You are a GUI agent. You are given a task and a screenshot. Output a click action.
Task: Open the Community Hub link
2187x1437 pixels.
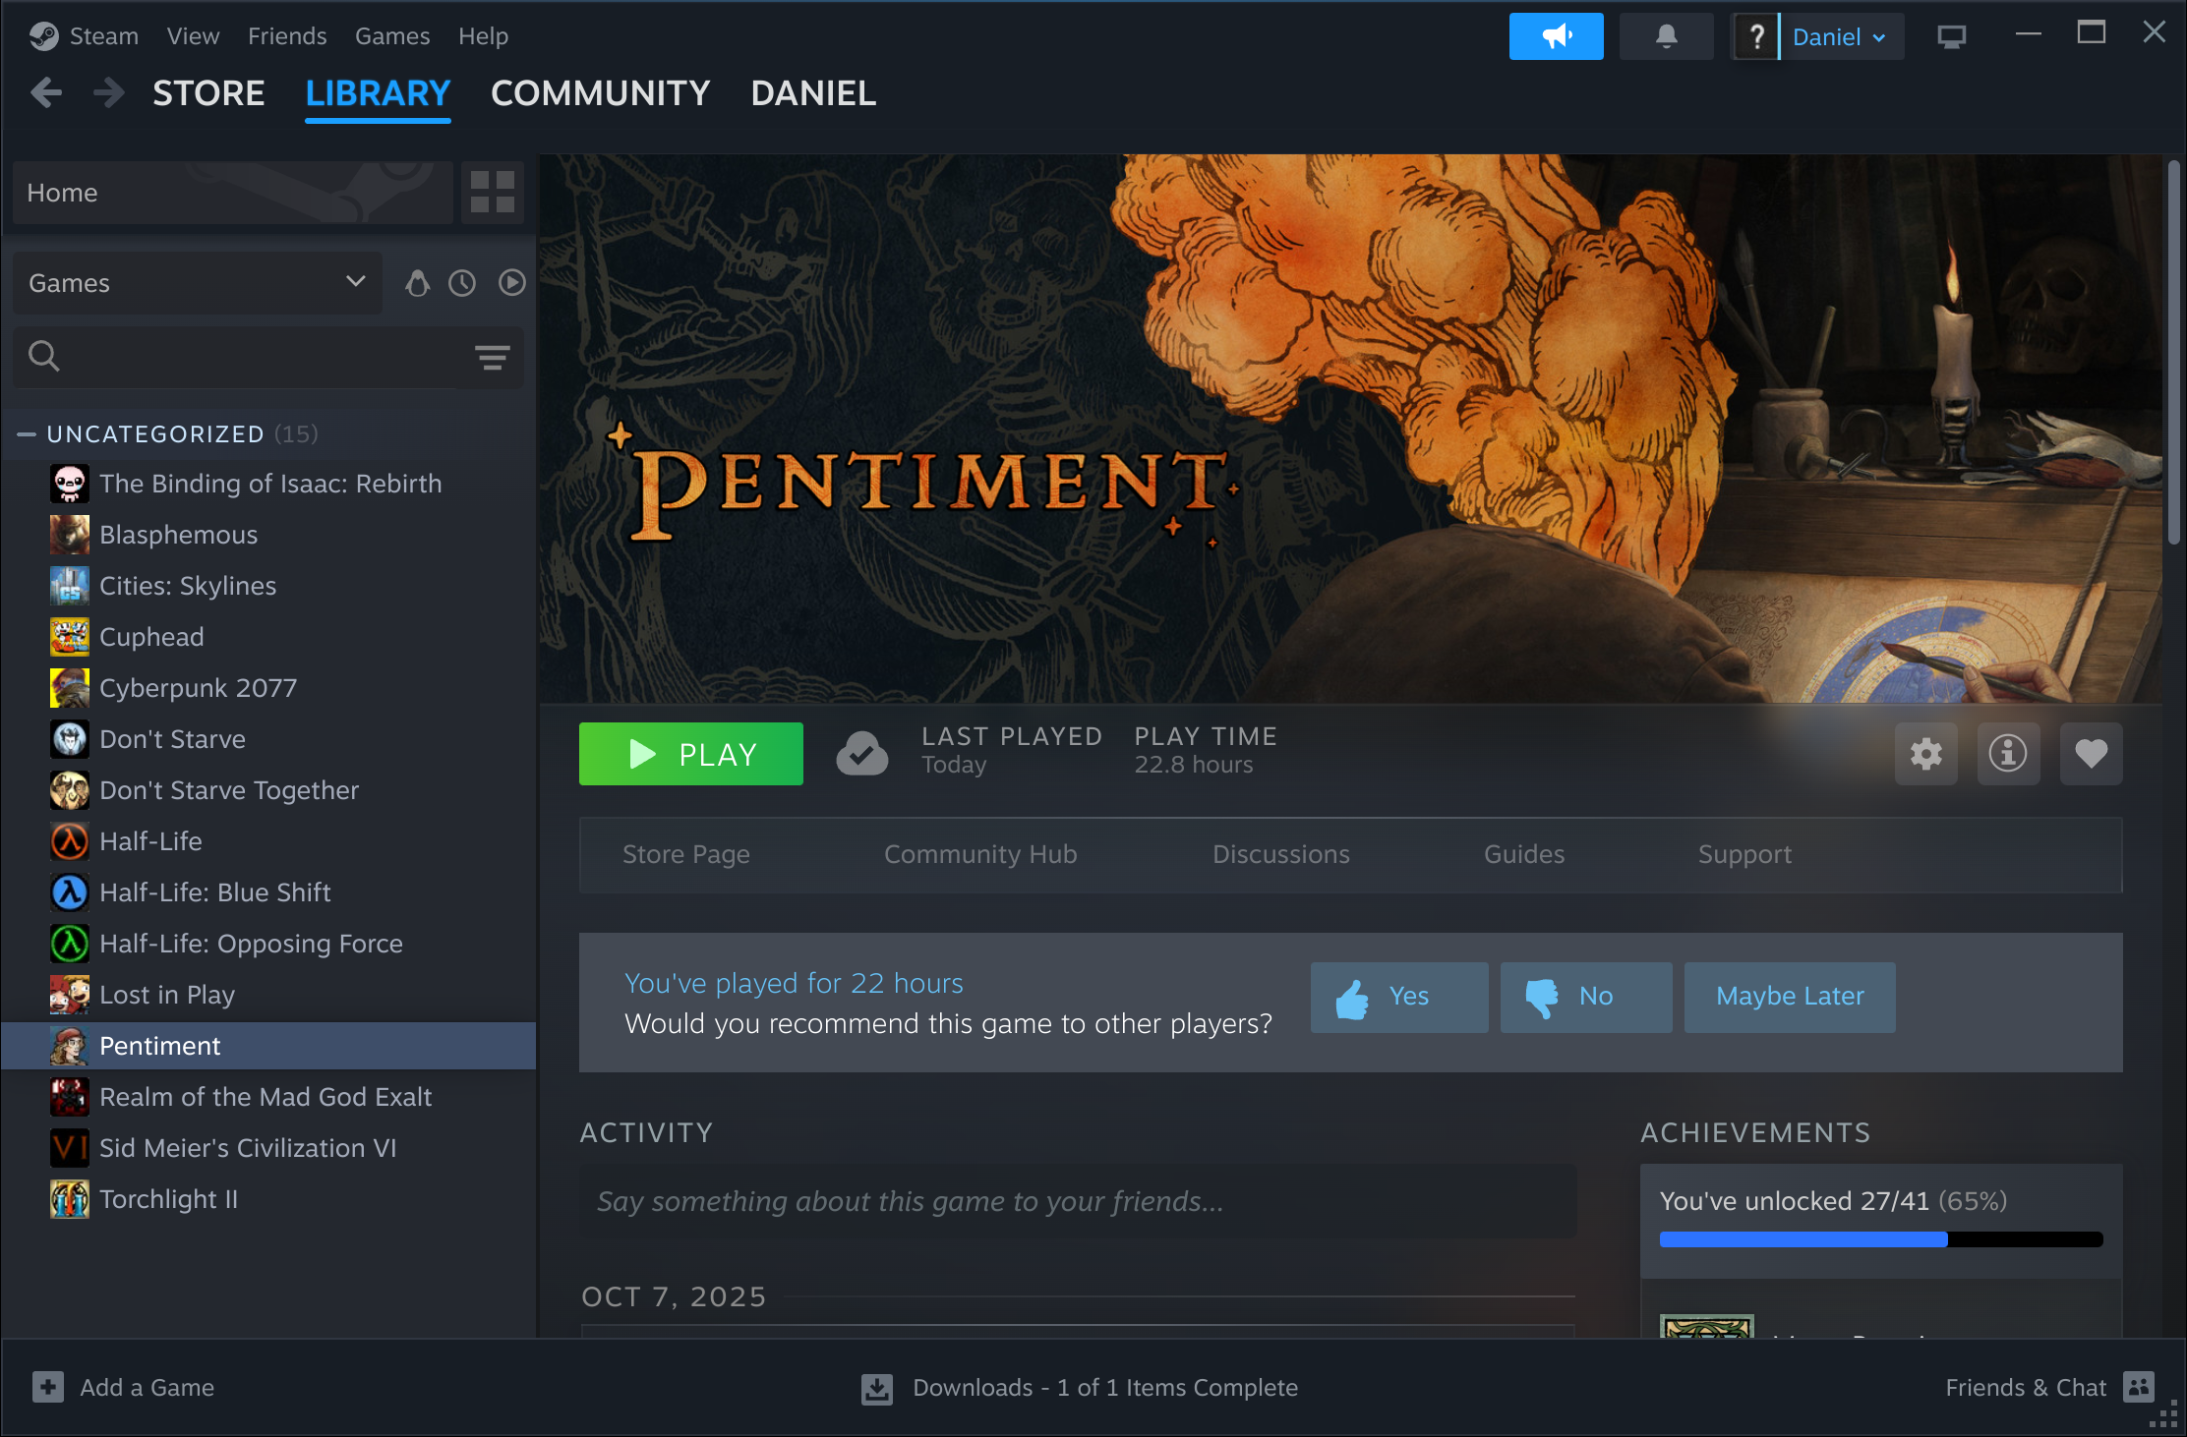tap(980, 854)
